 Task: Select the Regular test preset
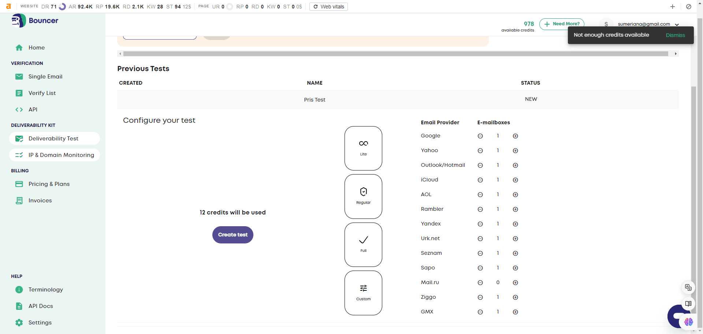[x=363, y=197]
